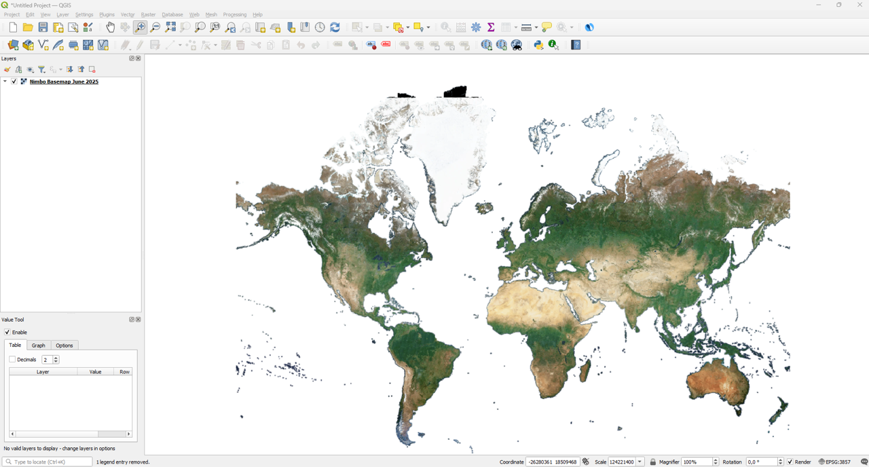Click the Add Group icon in Layers panel
The width and height of the screenshot is (869, 467).
pyautogui.click(x=18, y=69)
